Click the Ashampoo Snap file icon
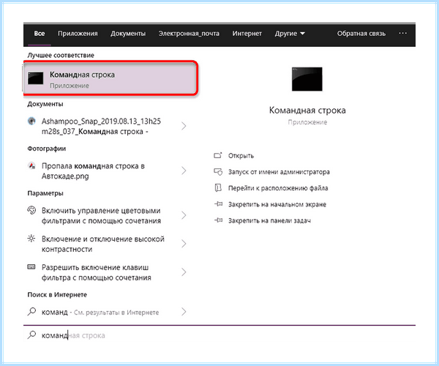This screenshot has height=366, width=439. (31, 121)
